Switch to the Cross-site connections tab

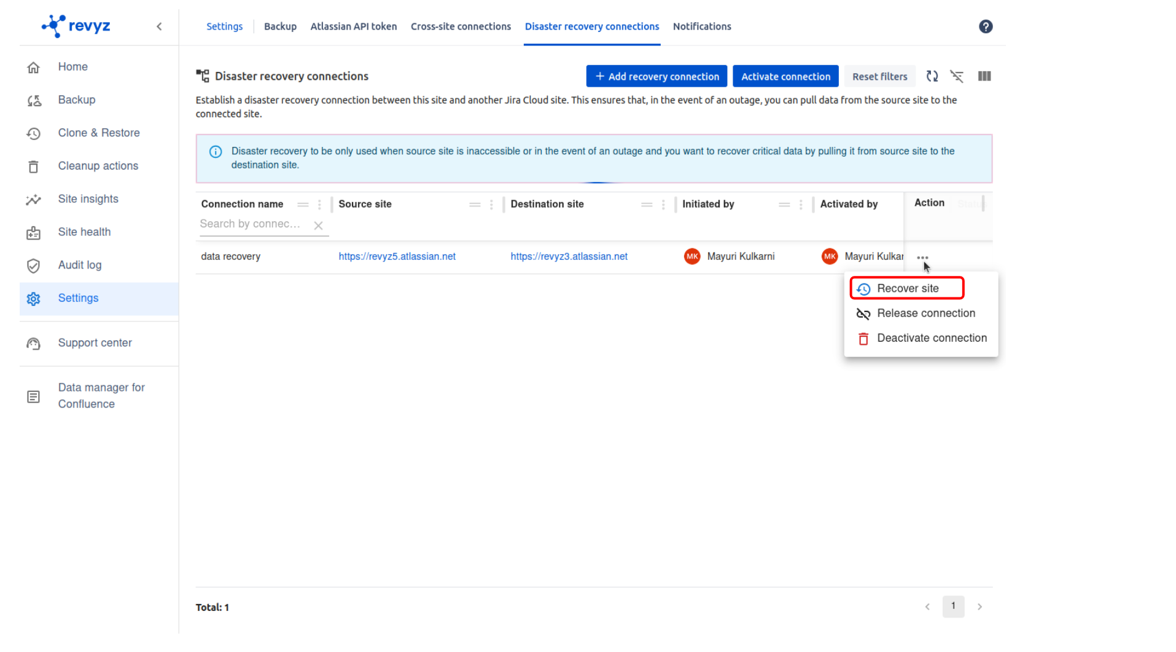(x=461, y=26)
